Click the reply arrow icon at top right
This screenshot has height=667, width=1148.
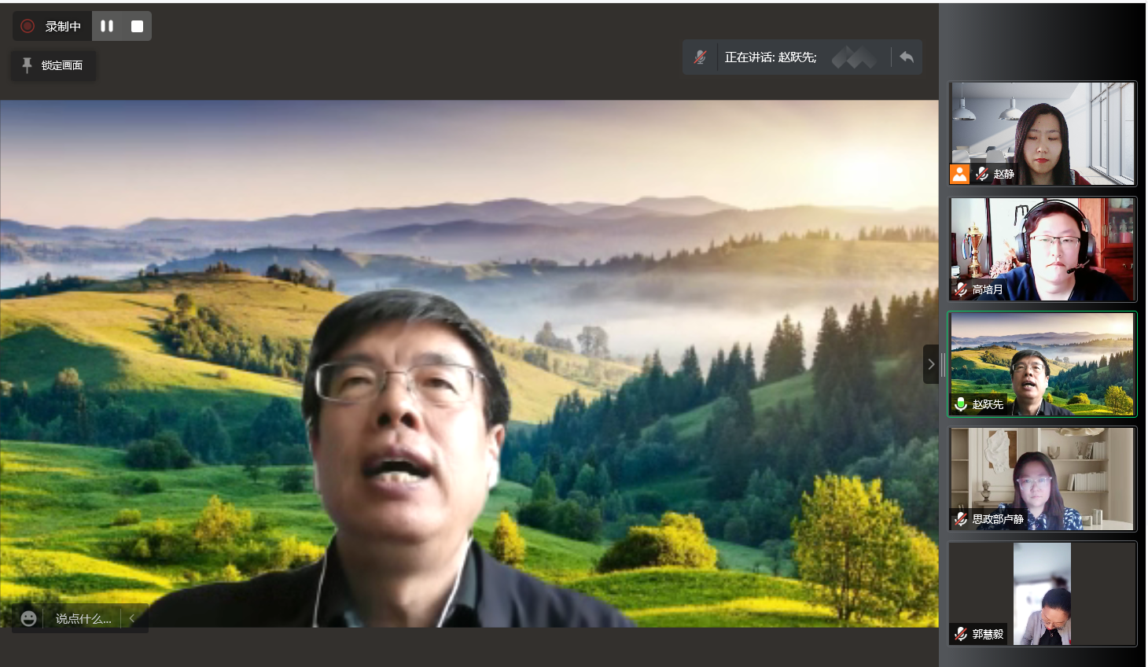[907, 57]
